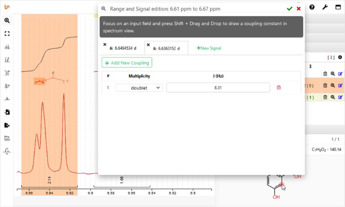
Task: Click the export file icon
Action: [7, 125]
